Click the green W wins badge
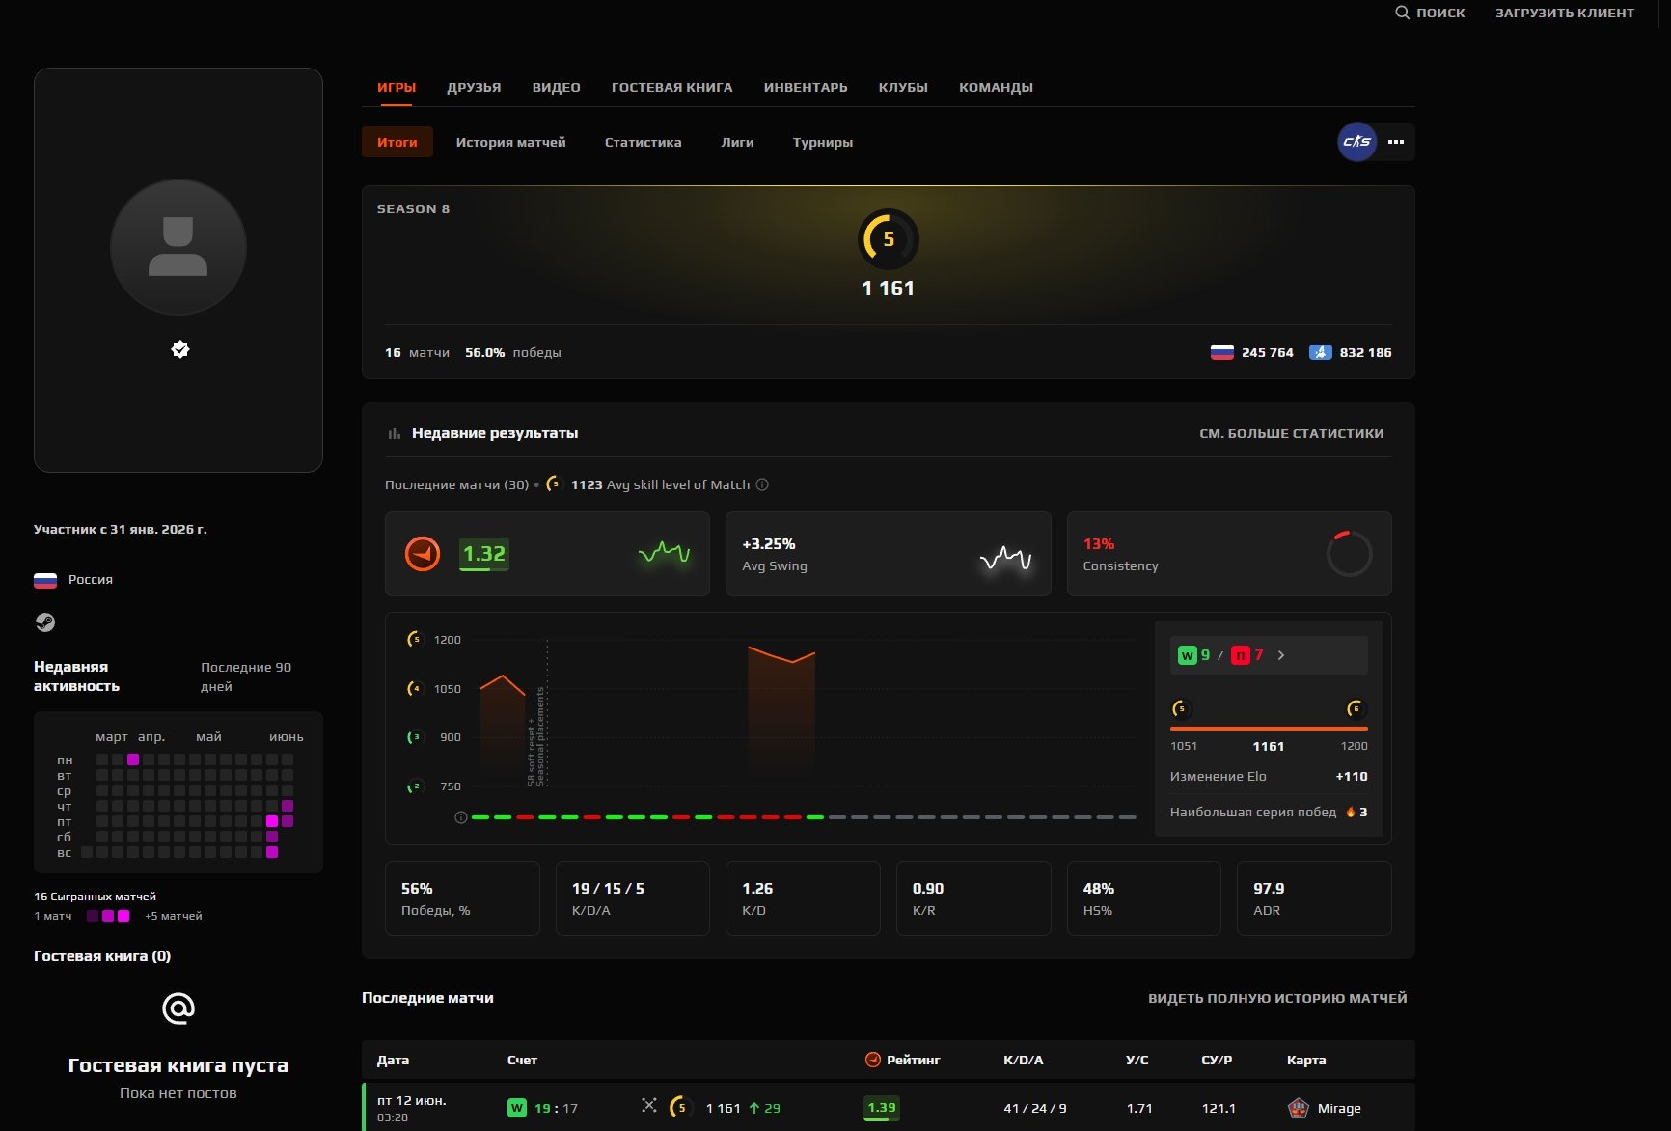1671x1131 pixels. coord(1188,655)
